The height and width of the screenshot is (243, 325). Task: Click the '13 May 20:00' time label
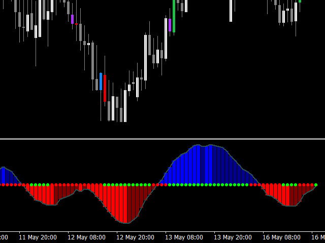click(x=233, y=237)
